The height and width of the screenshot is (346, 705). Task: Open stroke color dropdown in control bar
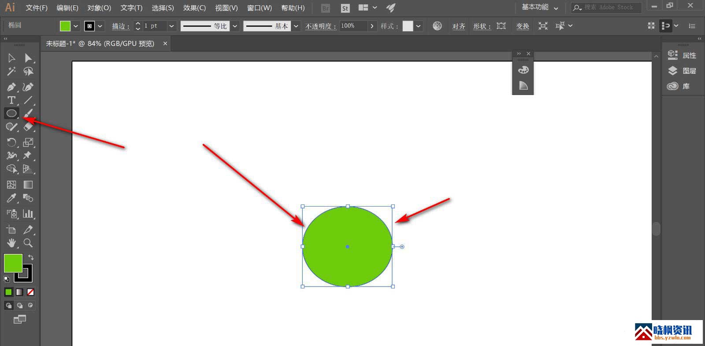[100, 26]
